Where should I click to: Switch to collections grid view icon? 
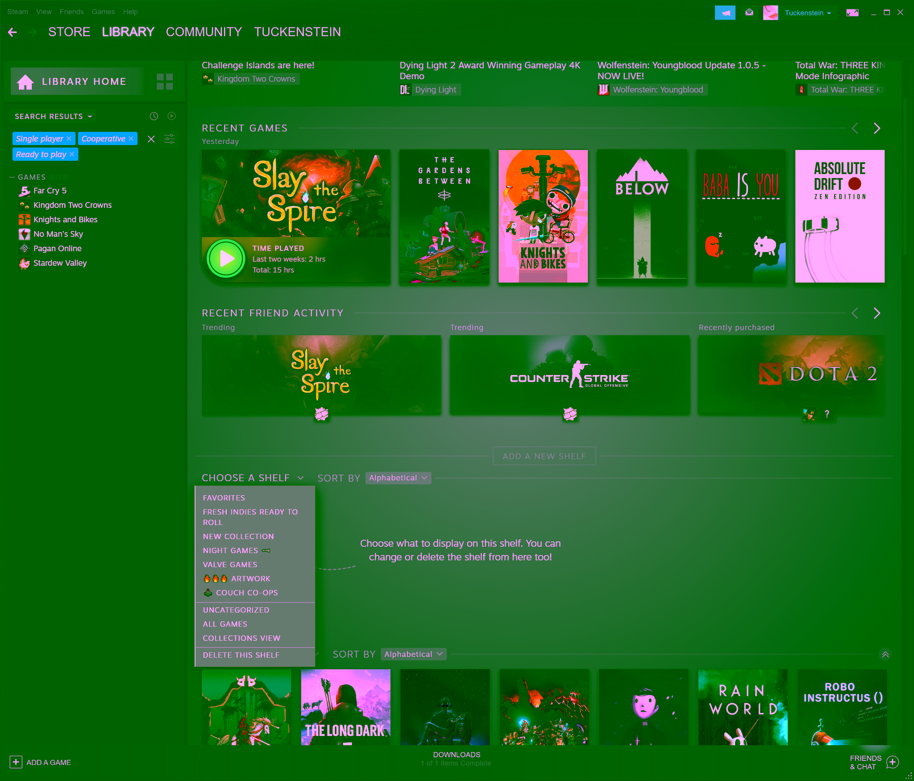[164, 82]
